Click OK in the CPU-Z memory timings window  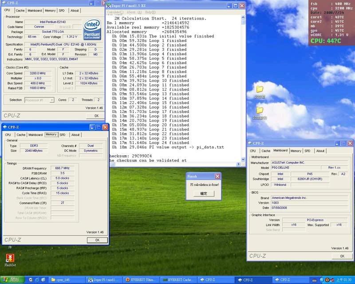97,240
